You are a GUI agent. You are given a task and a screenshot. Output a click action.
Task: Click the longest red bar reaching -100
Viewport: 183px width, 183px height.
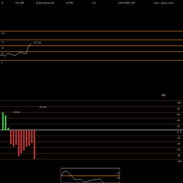click(x=34, y=144)
